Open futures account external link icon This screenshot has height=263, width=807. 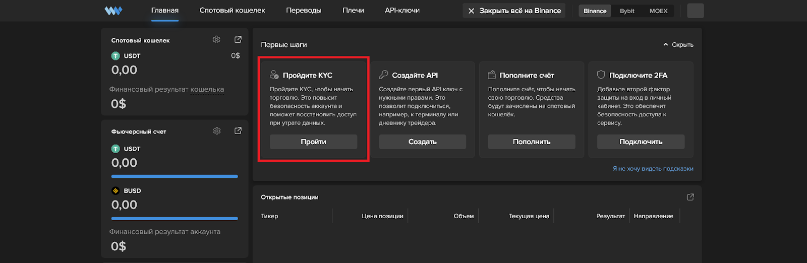[238, 131]
